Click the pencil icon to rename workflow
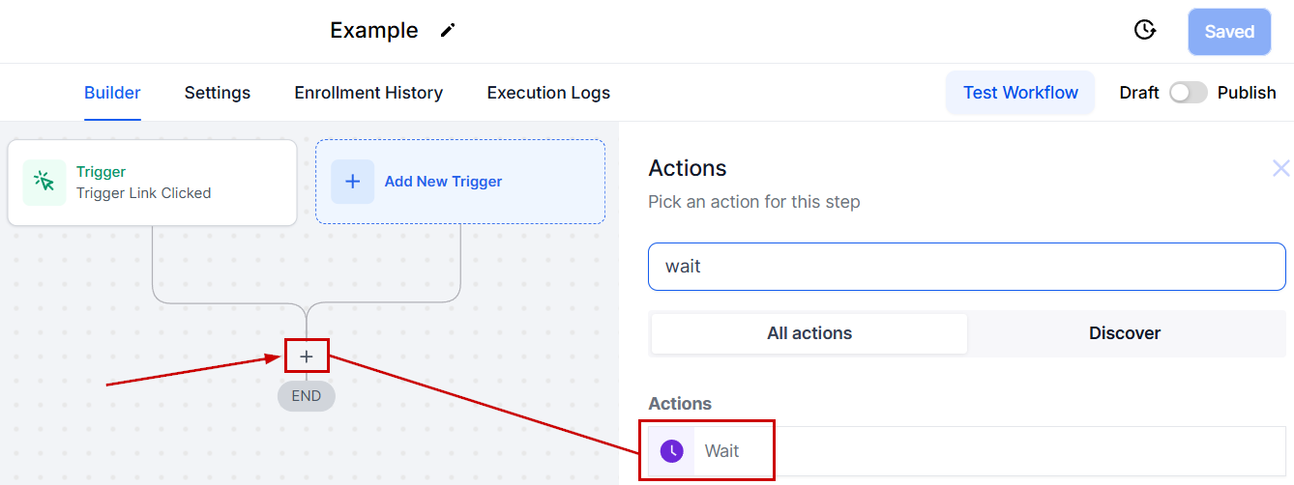Image resolution: width=1294 pixels, height=485 pixels. [x=447, y=30]
